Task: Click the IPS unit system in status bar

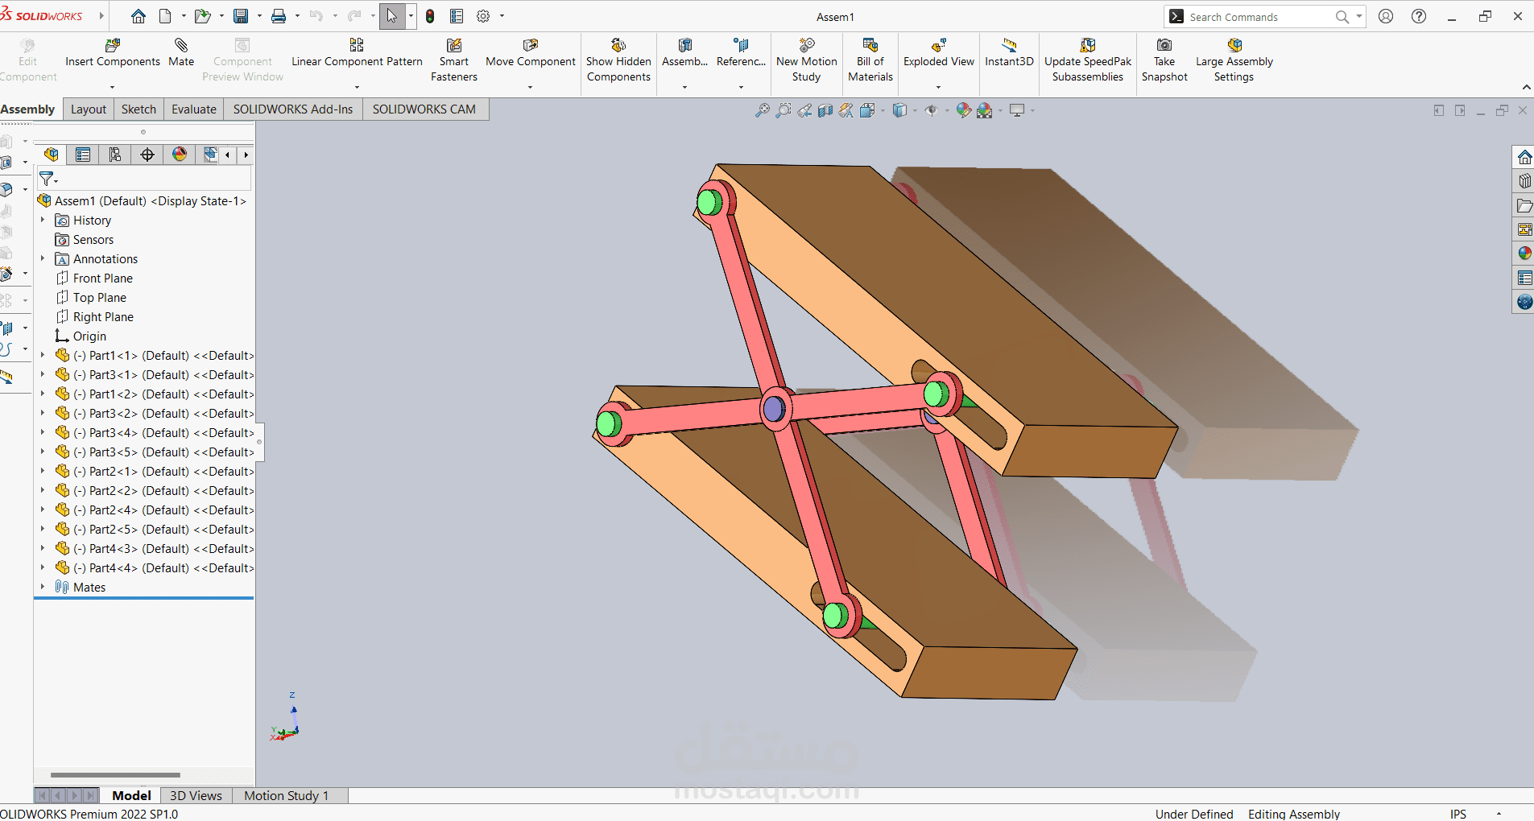Action: tap(1458, 814)
